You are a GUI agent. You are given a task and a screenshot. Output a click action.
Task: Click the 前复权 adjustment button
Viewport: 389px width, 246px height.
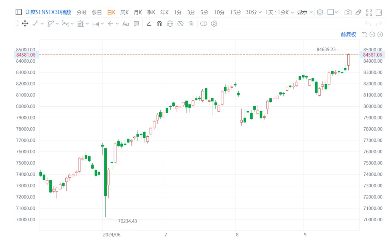(x=348, y=35)
